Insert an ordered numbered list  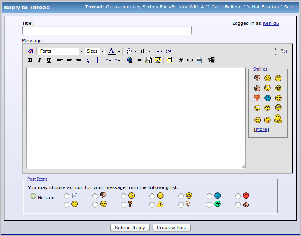click(x=90, y=60)
